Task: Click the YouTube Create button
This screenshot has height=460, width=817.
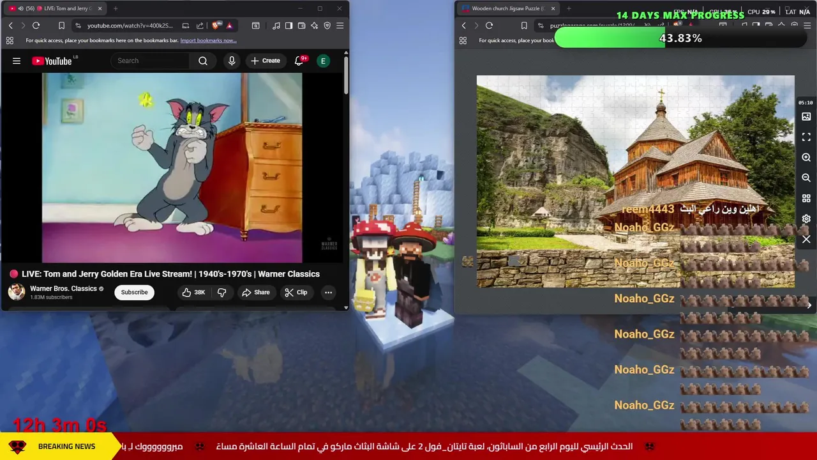Action: pyautogui.click(x=266, y=61)
